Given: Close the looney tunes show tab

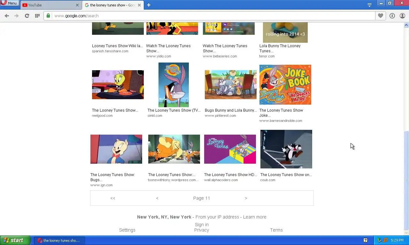Looking at the screenshot, I should [x=139, y=5].
